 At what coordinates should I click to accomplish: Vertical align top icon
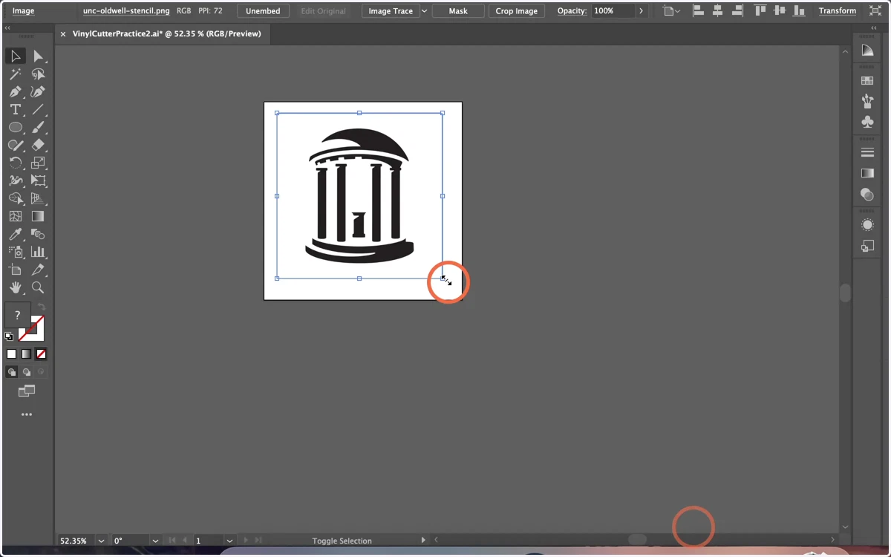(x=760, y=11)
